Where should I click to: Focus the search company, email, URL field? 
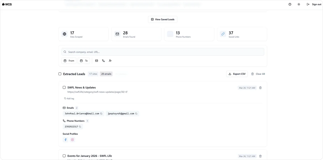coord(163,52)
